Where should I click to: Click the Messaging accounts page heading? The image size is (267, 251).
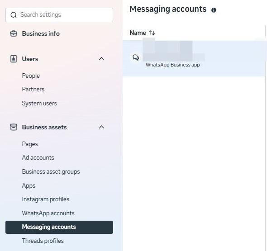click(168, 9)
